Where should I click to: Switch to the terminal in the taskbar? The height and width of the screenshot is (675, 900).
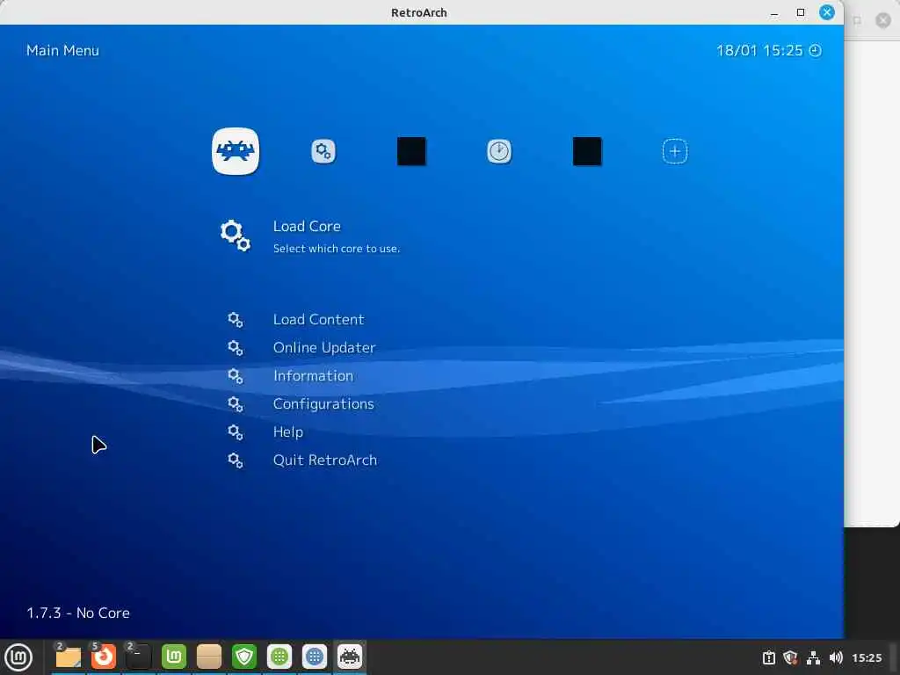tap(138, 657)
